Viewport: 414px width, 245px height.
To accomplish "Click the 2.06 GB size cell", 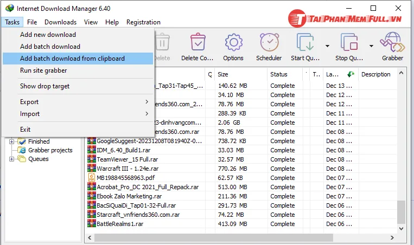I will tap(229, 122).
